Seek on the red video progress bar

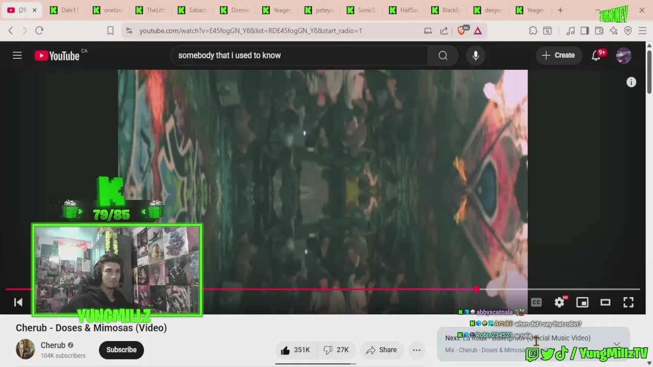pos(322,289)
